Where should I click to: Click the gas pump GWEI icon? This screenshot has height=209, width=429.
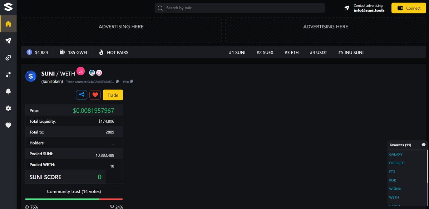tap(62, 52)
